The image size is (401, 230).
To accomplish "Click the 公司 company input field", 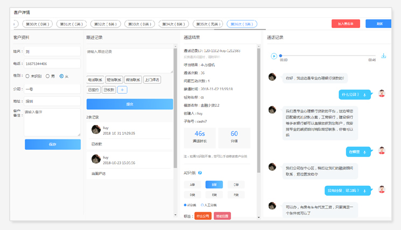I will point(52,89).
